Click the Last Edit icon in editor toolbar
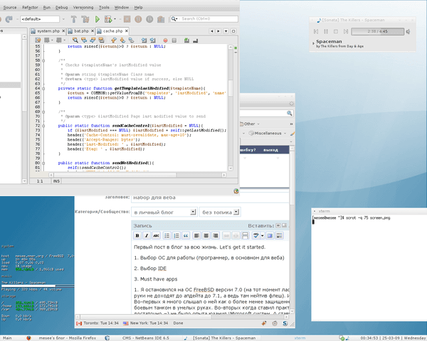This screenshot has width=427, height=341. [x=38, y=40]
